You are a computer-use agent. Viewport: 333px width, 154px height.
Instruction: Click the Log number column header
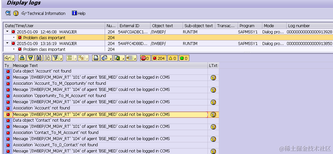(310, 26)
